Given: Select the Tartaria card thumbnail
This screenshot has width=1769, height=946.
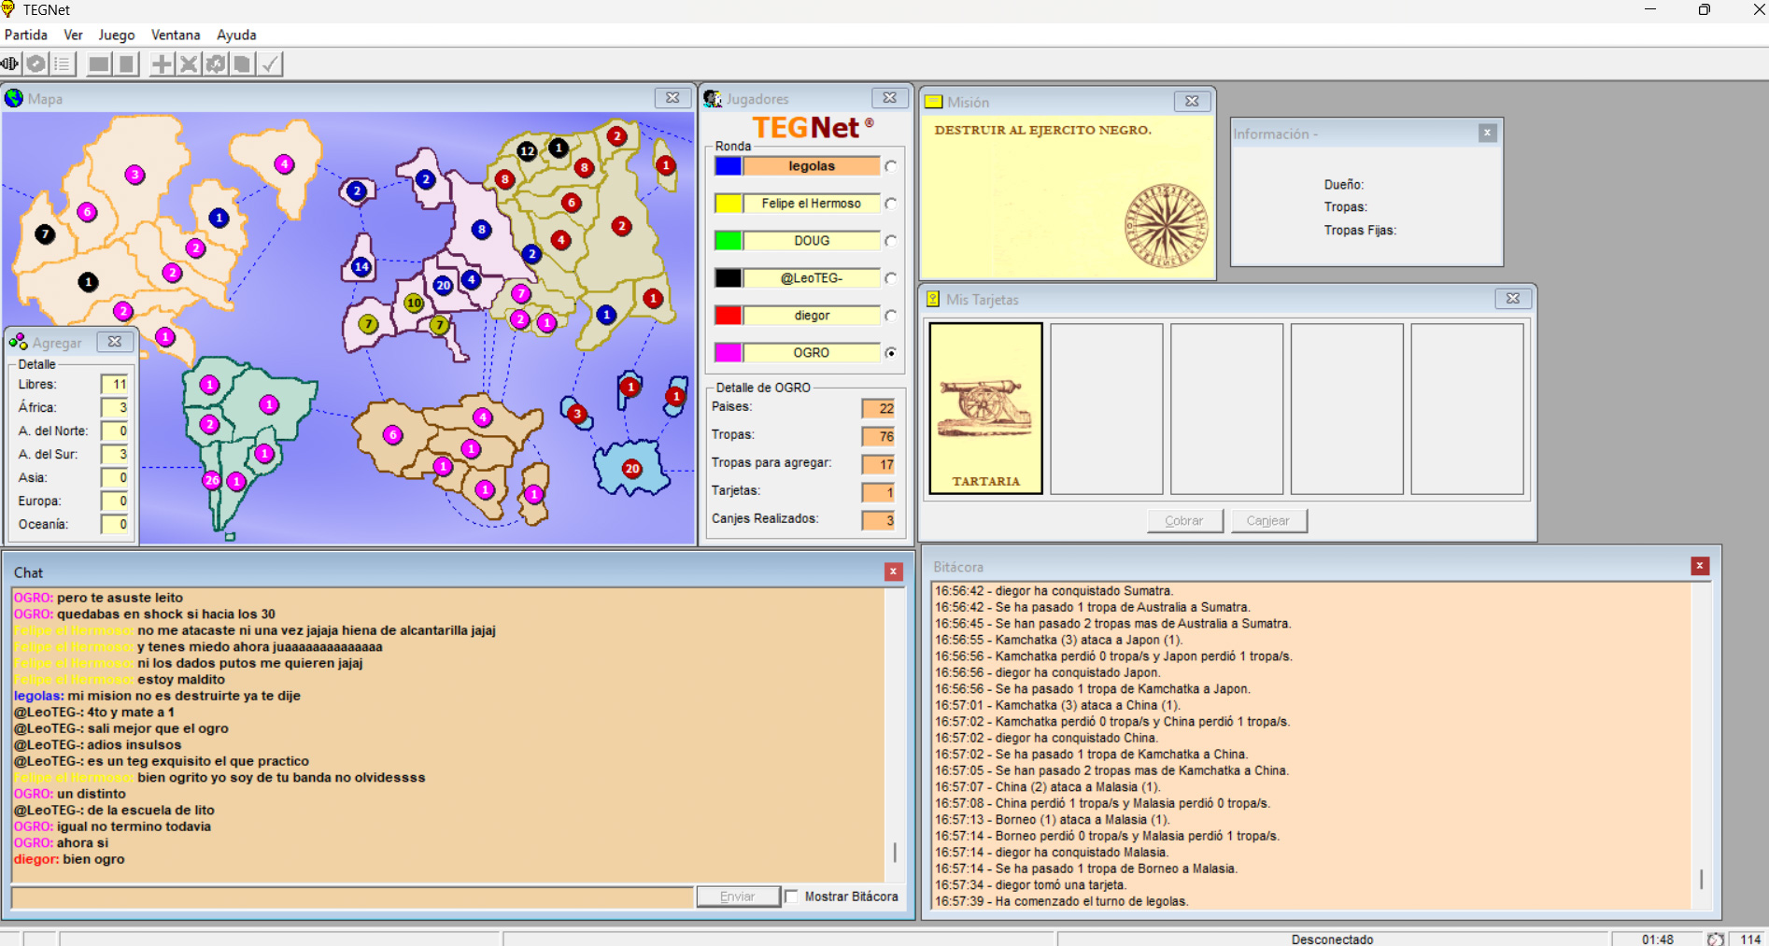Looking at the screenshot, I should pos(985,408).
